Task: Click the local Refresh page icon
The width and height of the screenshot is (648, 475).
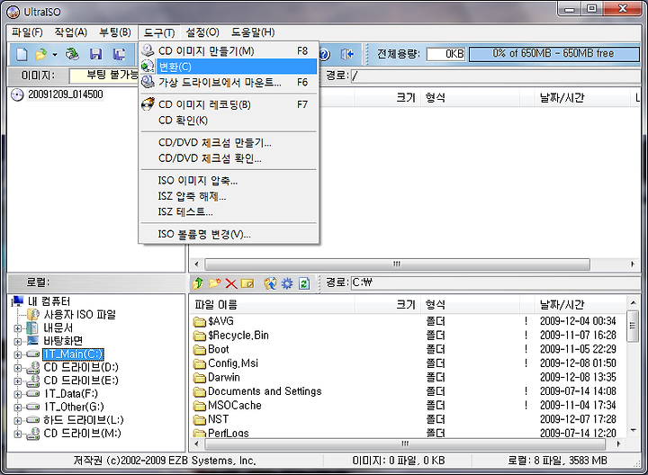Action: (x=304, y=283)
